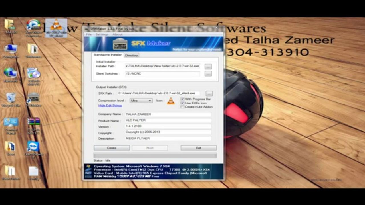The height and width of the screenshot is (205, 365).
Task: Click the Copyright field
Action: point(168,132)
